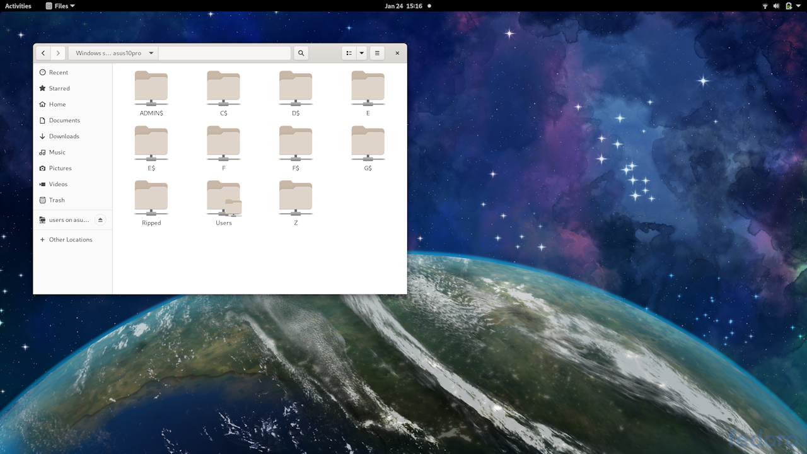
Task: Open Videos in the sidebar
Action: click(73, 184)
